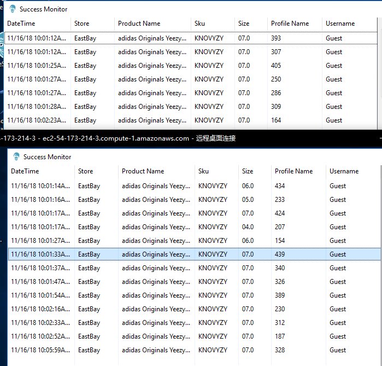Select lower row with profile 340
This screenshot has height=366, width=382.
[195, 268]
